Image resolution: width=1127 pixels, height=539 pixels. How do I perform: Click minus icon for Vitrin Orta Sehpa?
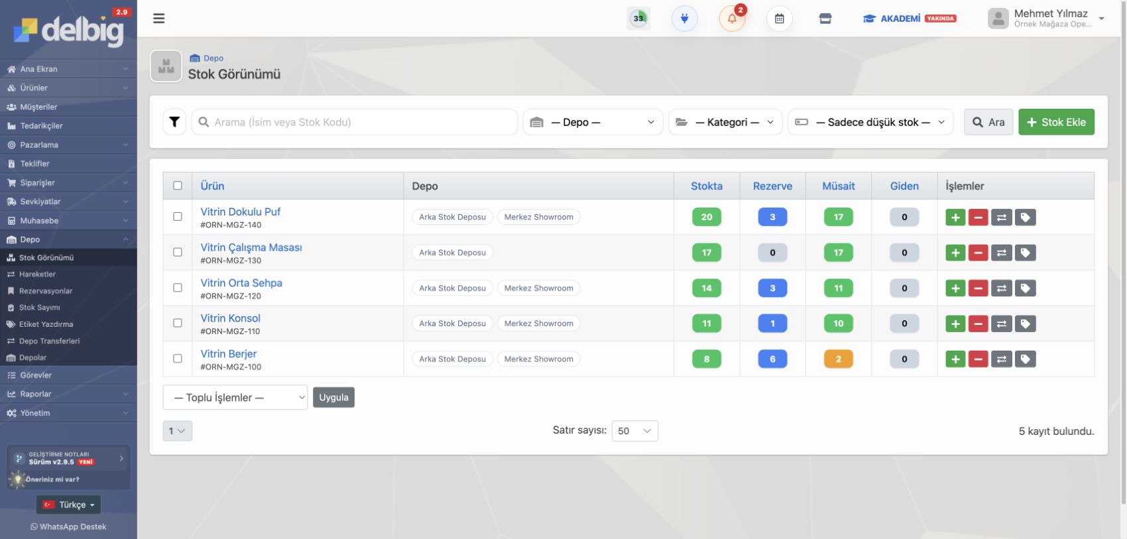[979, 288]
